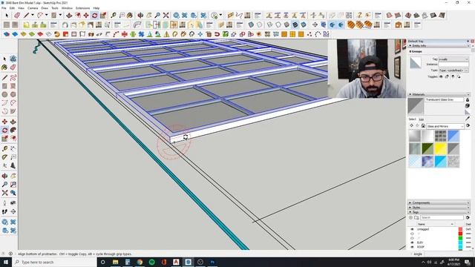Select the Axes tool

point(4,165)
